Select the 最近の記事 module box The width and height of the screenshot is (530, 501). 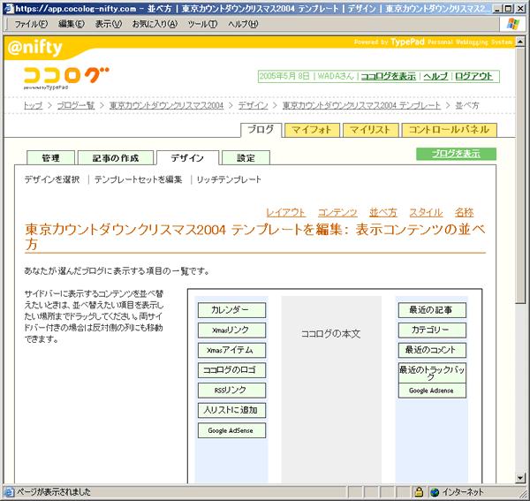click(x=431, y=311)
